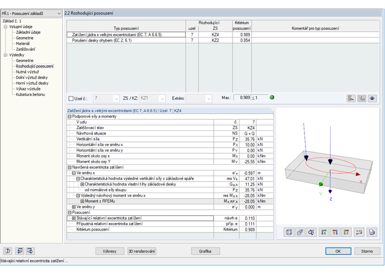Open the Zatěžování tree item

click(x=25, y=49)
